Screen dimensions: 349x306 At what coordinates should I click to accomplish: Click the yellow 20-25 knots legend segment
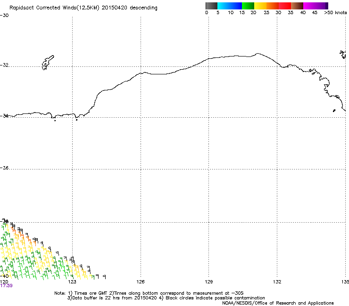click(x=260, y=6)
